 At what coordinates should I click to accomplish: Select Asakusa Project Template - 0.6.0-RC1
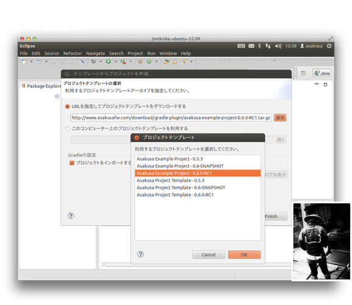coord(198,195)
